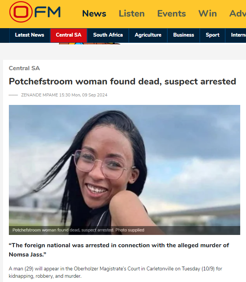246x282 pixels.
Task: Click the article headline about Potchefstroom woman
Action: (122, 81)
